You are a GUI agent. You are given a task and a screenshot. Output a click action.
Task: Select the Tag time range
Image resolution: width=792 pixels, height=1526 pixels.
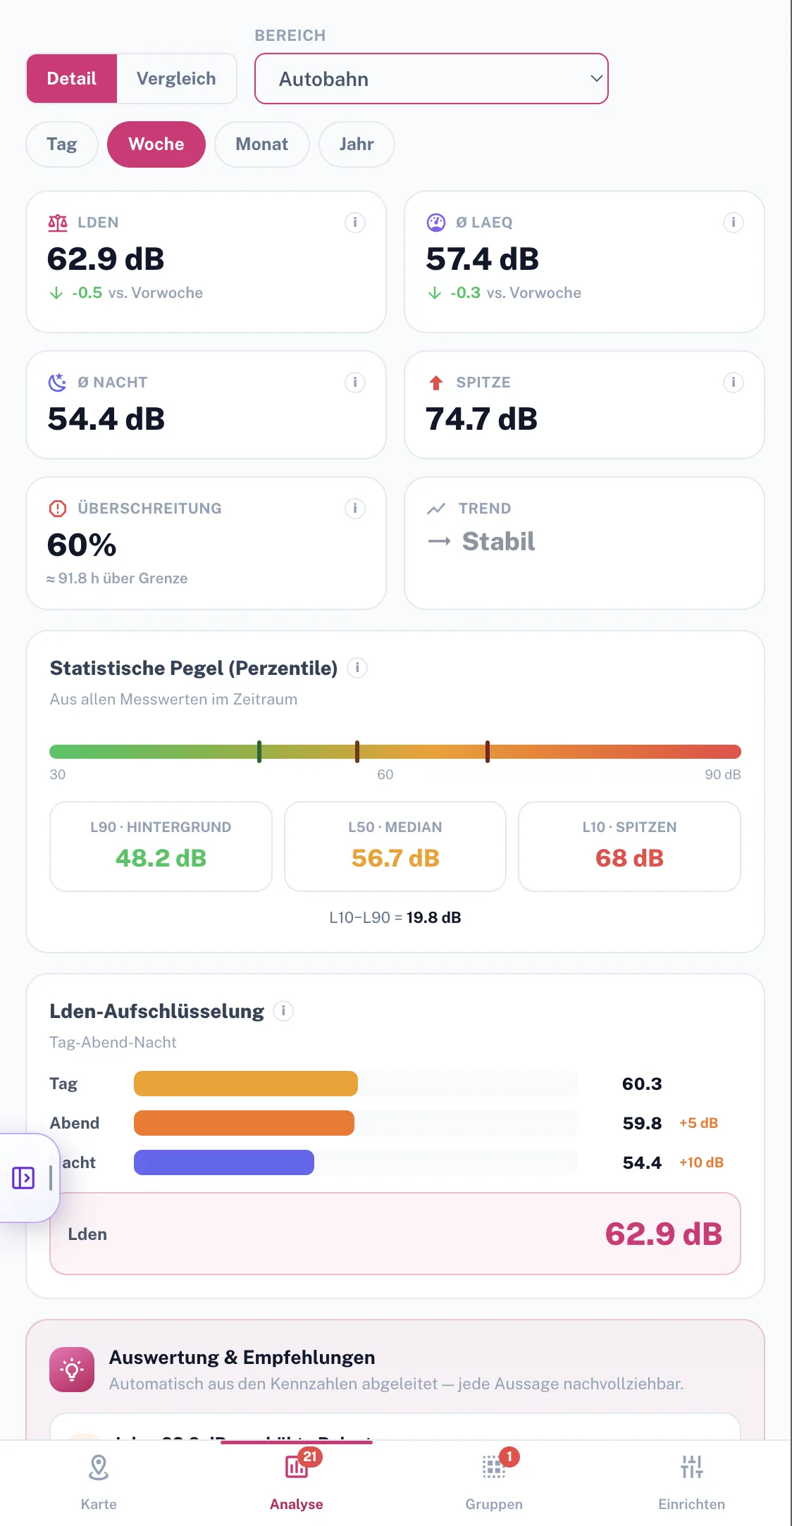[62, 144]
